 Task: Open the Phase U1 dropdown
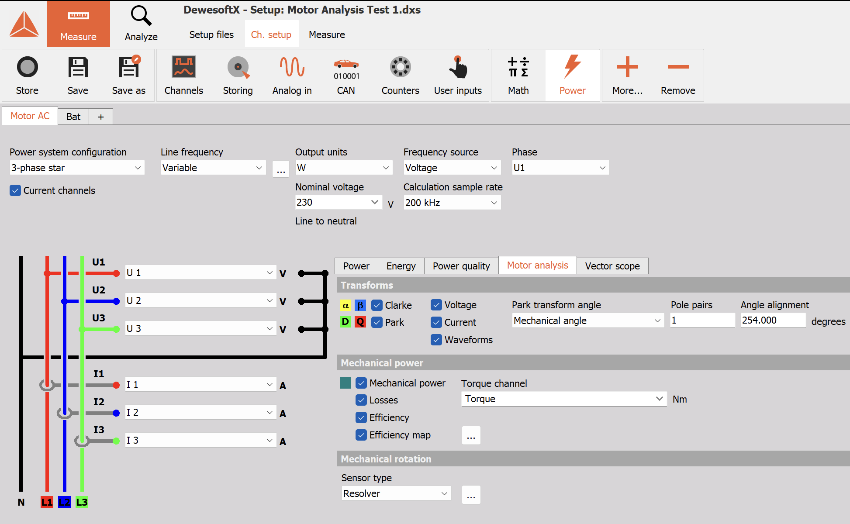560,168
